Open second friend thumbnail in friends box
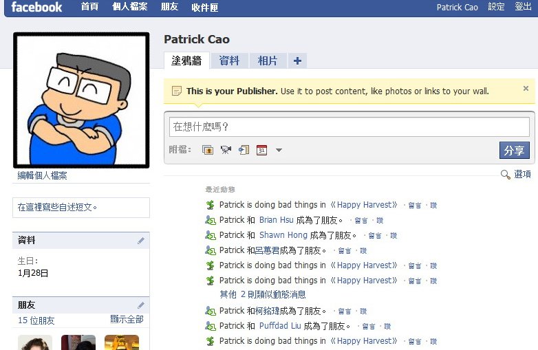The image size is (538, 350). point(78,342)
